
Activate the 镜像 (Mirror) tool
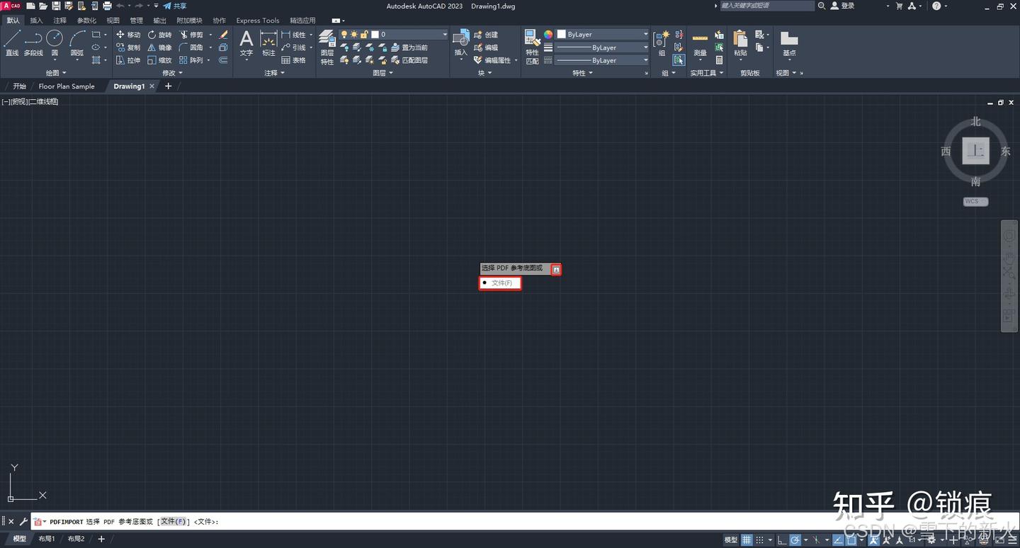tap(162, 47)
